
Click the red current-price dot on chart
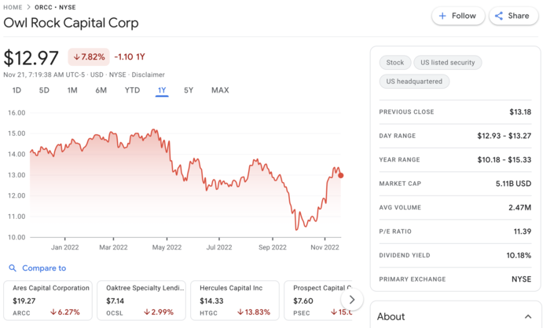[x=340, y=176]
